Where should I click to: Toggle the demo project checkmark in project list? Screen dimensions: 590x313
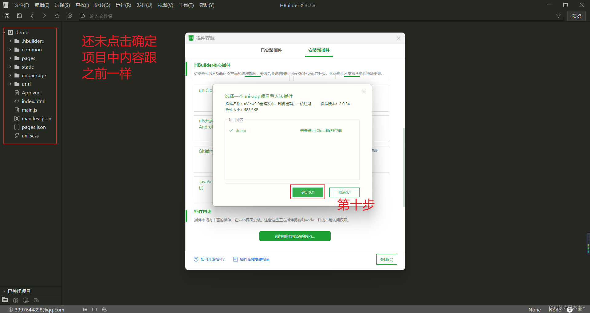pos(231,130)
